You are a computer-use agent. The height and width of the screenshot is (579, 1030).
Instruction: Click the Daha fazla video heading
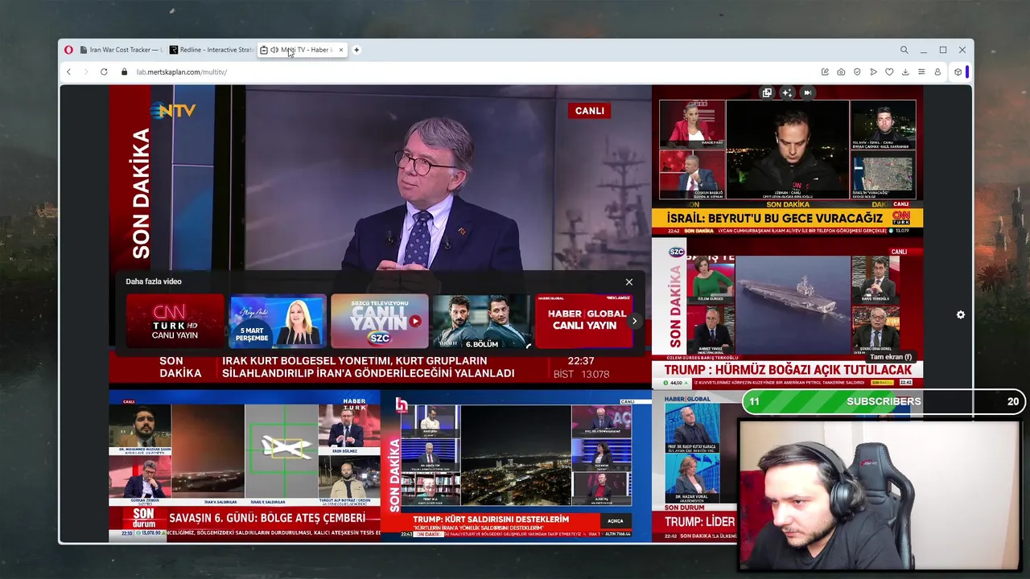point(154,281)
